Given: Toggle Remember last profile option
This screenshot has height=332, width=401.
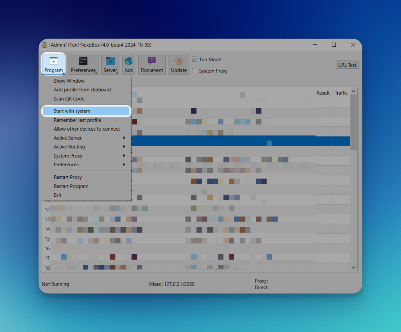Looking at the screenshot, I should 86,120.
